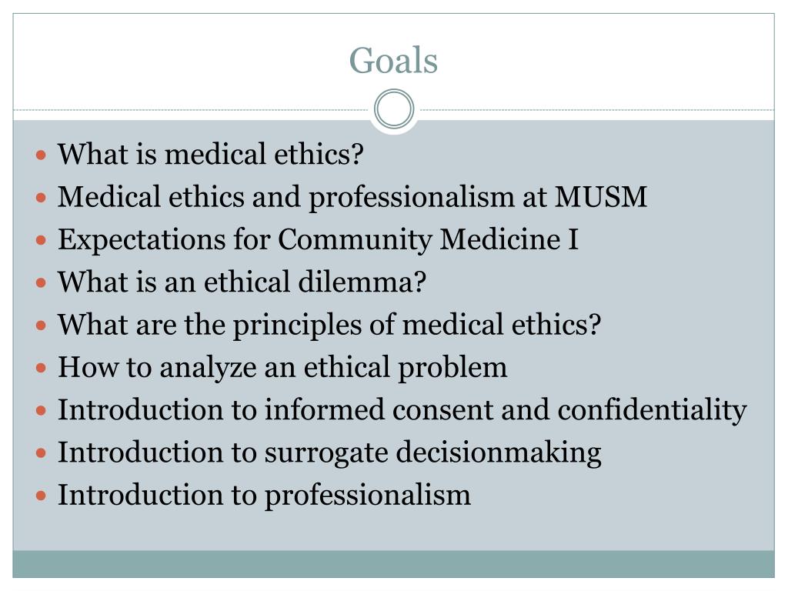This screenshot has width=788, height=591.
Task: Click the bullet before "Introduction to informed consent"
Action: pyautogui.click(x=42, y=410)
